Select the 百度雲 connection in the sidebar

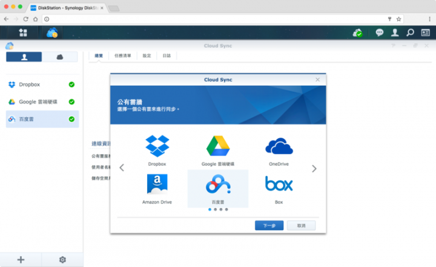tap(42, 119)
